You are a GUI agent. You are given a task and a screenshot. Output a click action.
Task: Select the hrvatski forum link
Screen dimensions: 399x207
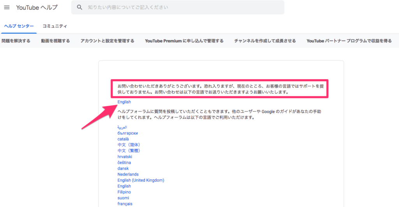pyautogui.click(x=125, y=157)
